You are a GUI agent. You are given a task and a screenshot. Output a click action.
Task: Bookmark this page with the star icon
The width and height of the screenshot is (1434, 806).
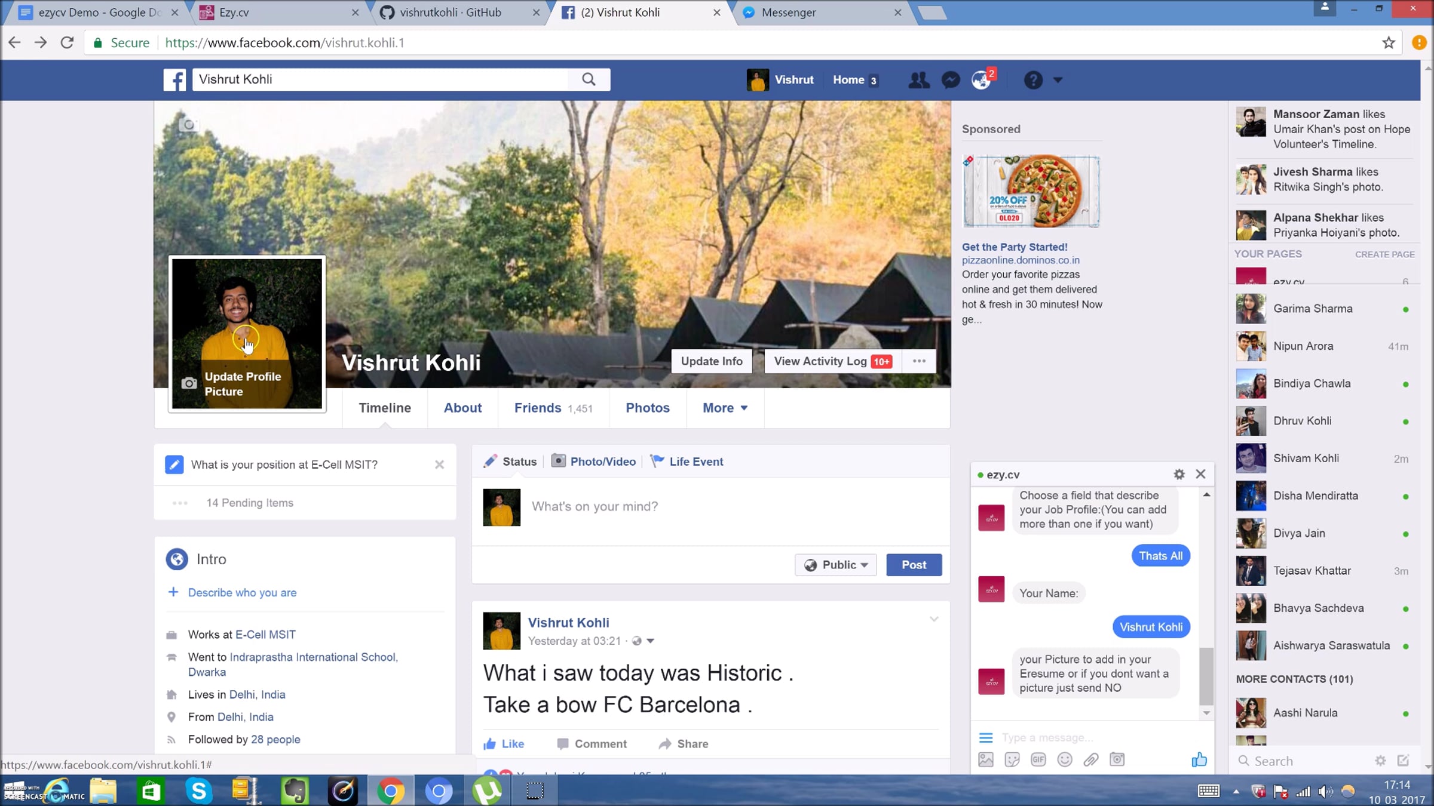tap(1389, 43)
